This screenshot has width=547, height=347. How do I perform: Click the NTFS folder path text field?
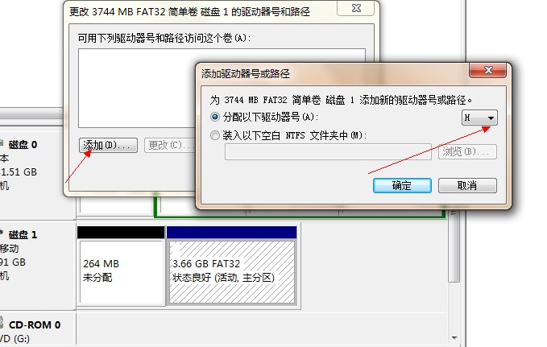pos(328,152)
